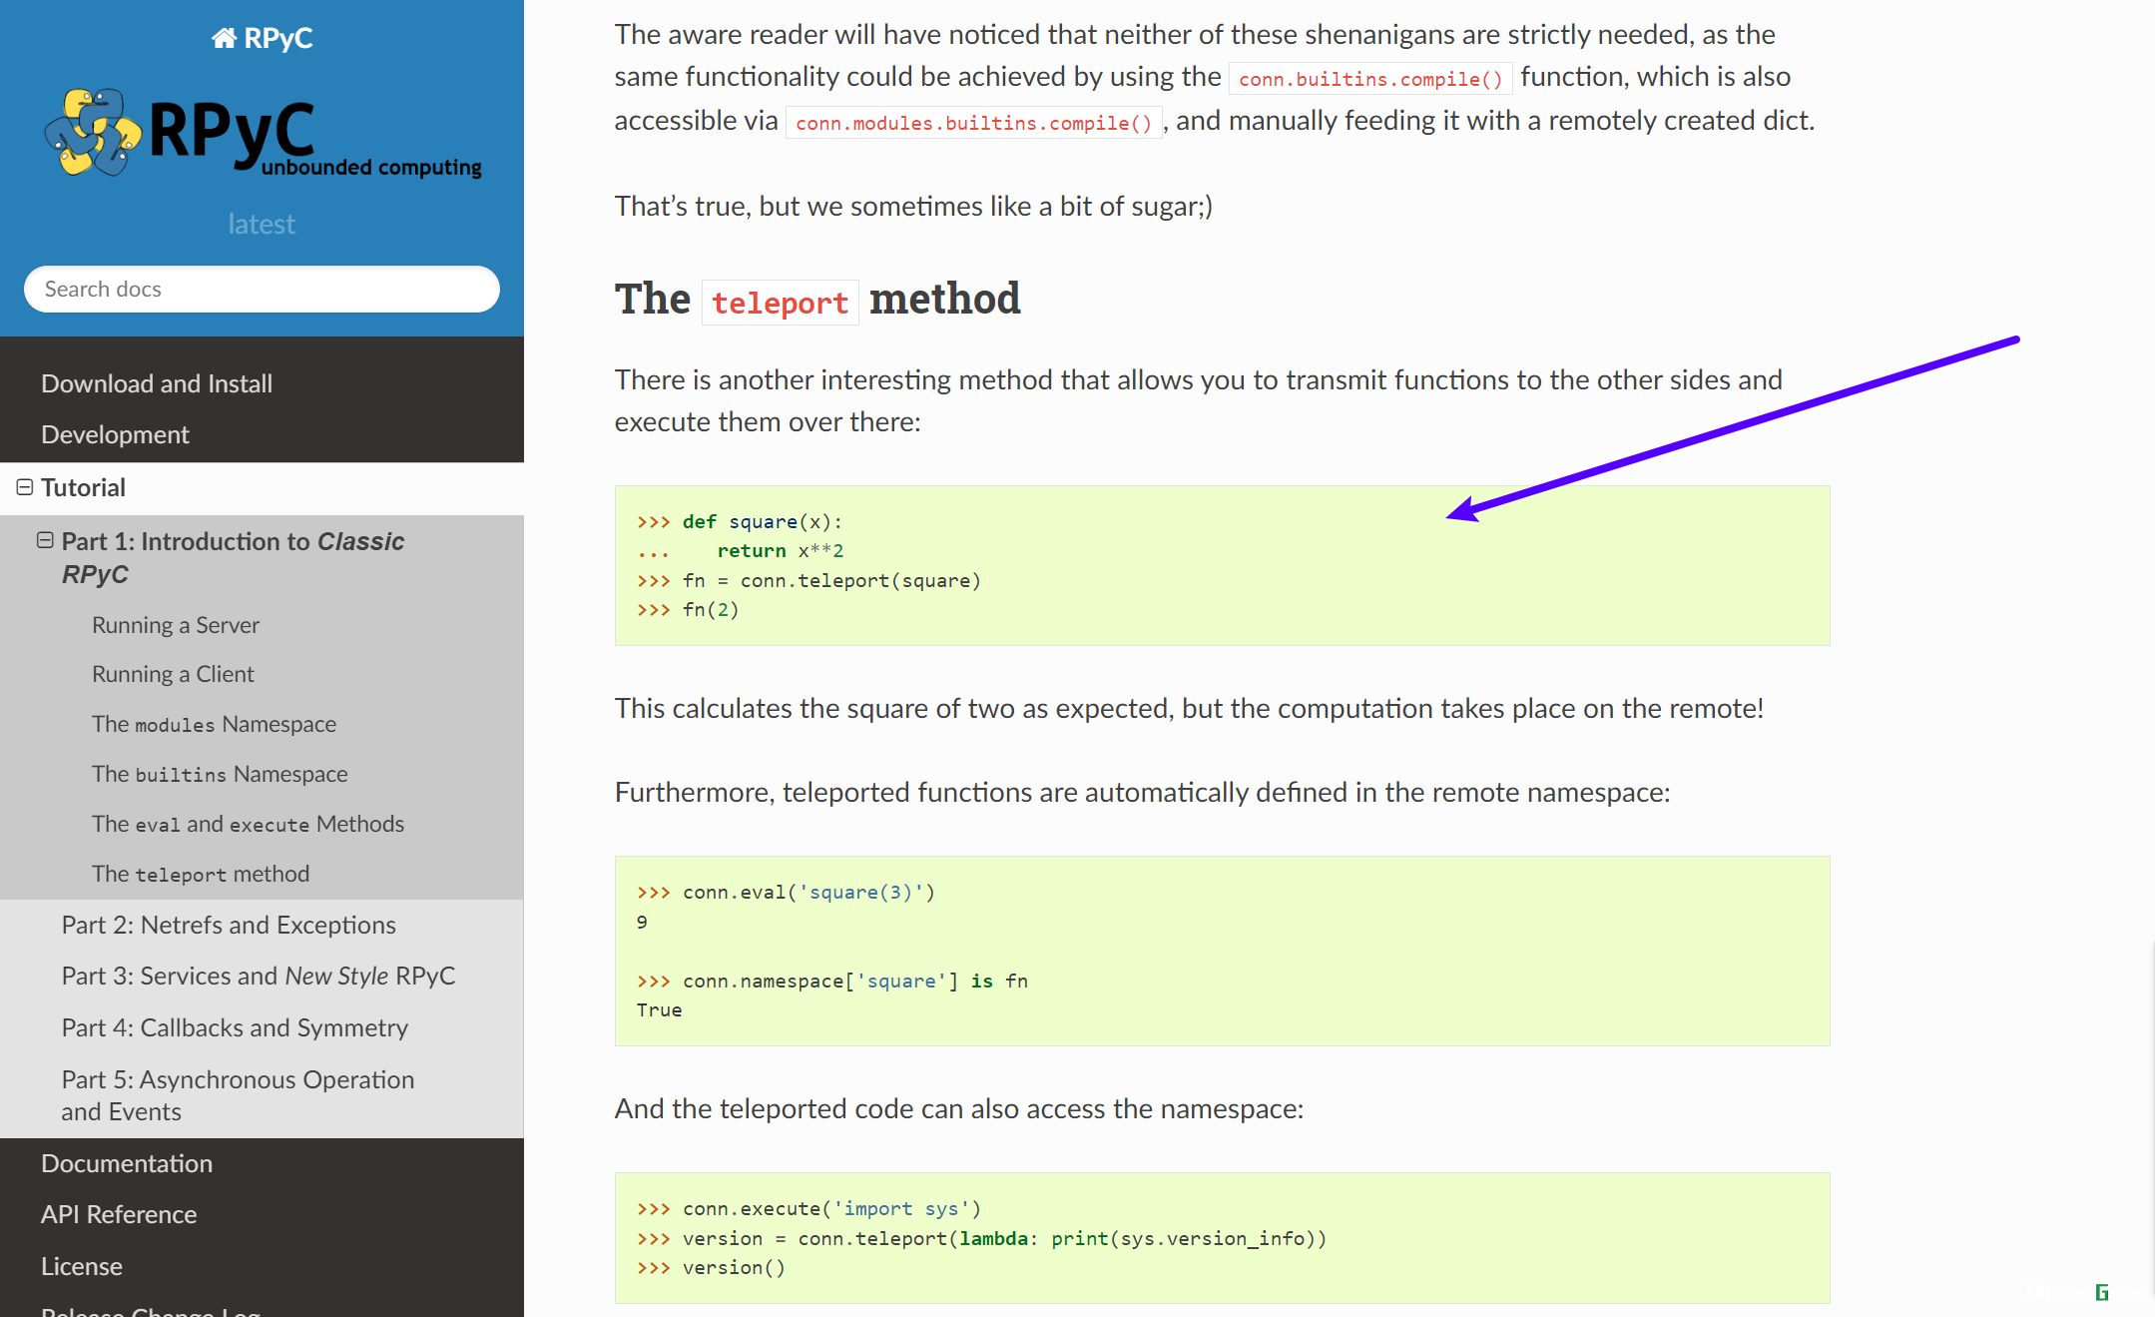Open Part 4: Callbacks and Symmetry
2155x1317 pixels.
point(235,1027)
